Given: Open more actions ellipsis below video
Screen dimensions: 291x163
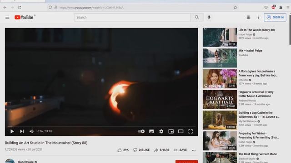Looking at the screenshot, I should 194,150.
